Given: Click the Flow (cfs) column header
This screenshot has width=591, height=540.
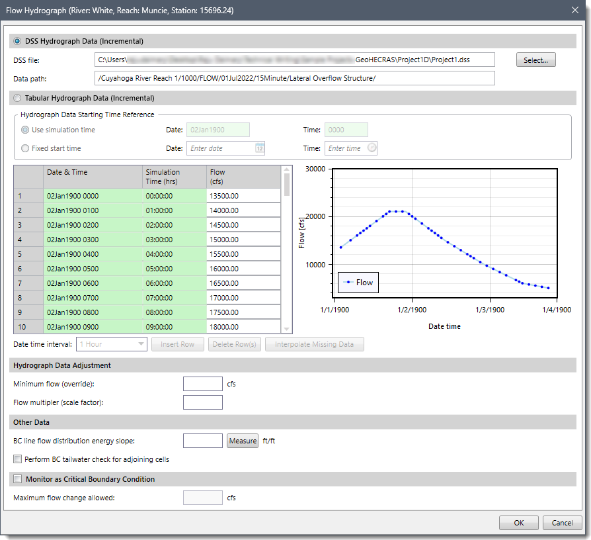Looking at the screenshot, I should tap(243, 177).
